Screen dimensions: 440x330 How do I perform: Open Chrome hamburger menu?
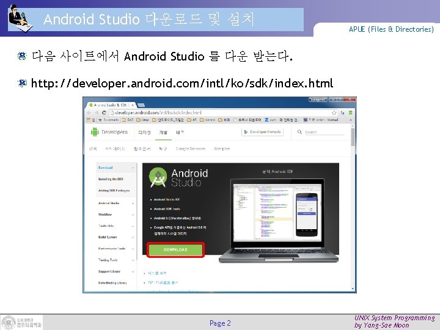coord(351,112)
